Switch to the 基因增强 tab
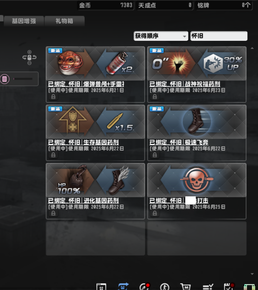Screen dimensions: 258x290 [24, 21]
